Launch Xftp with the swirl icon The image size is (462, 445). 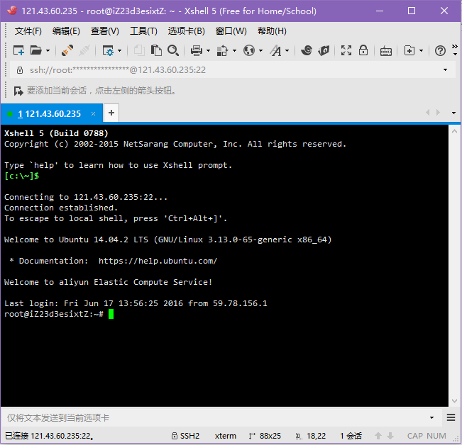(x=307, y=50)
